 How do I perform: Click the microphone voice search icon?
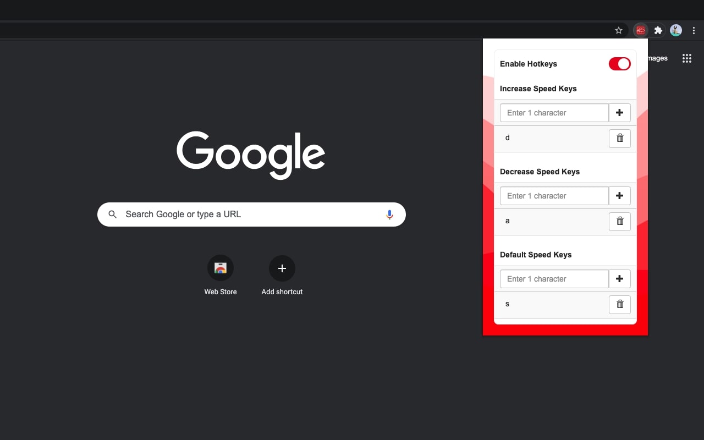pyautogui.click(x=389, y=215)
